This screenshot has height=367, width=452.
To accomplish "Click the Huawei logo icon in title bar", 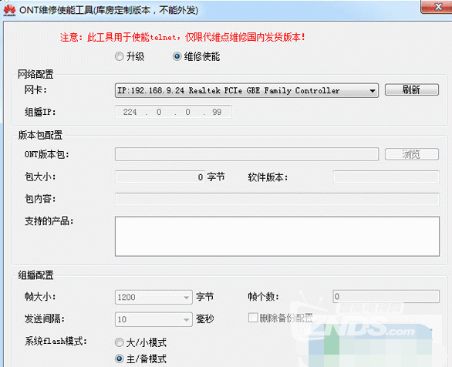I will click(9, 10).
